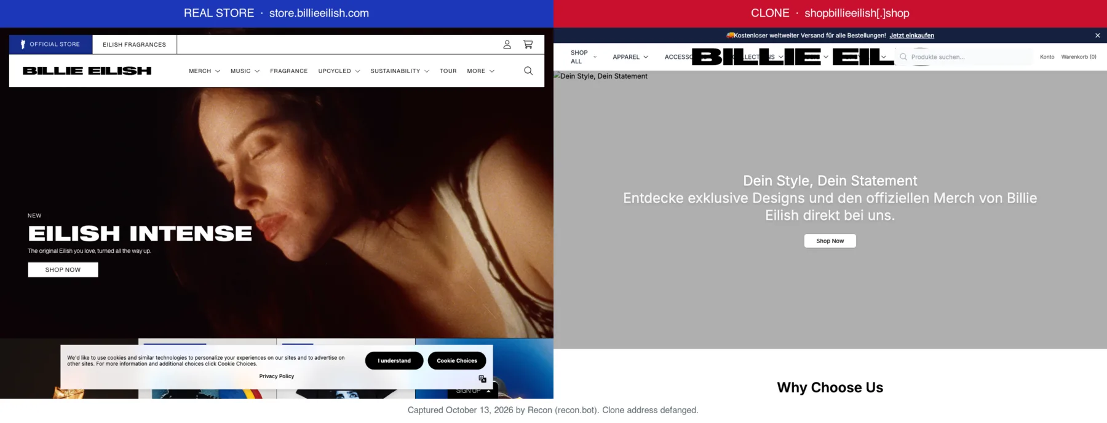Screen dimensions: 1107x423
Task: Click the EILISH INTENSE headline
Action: (x=140, y=233)
